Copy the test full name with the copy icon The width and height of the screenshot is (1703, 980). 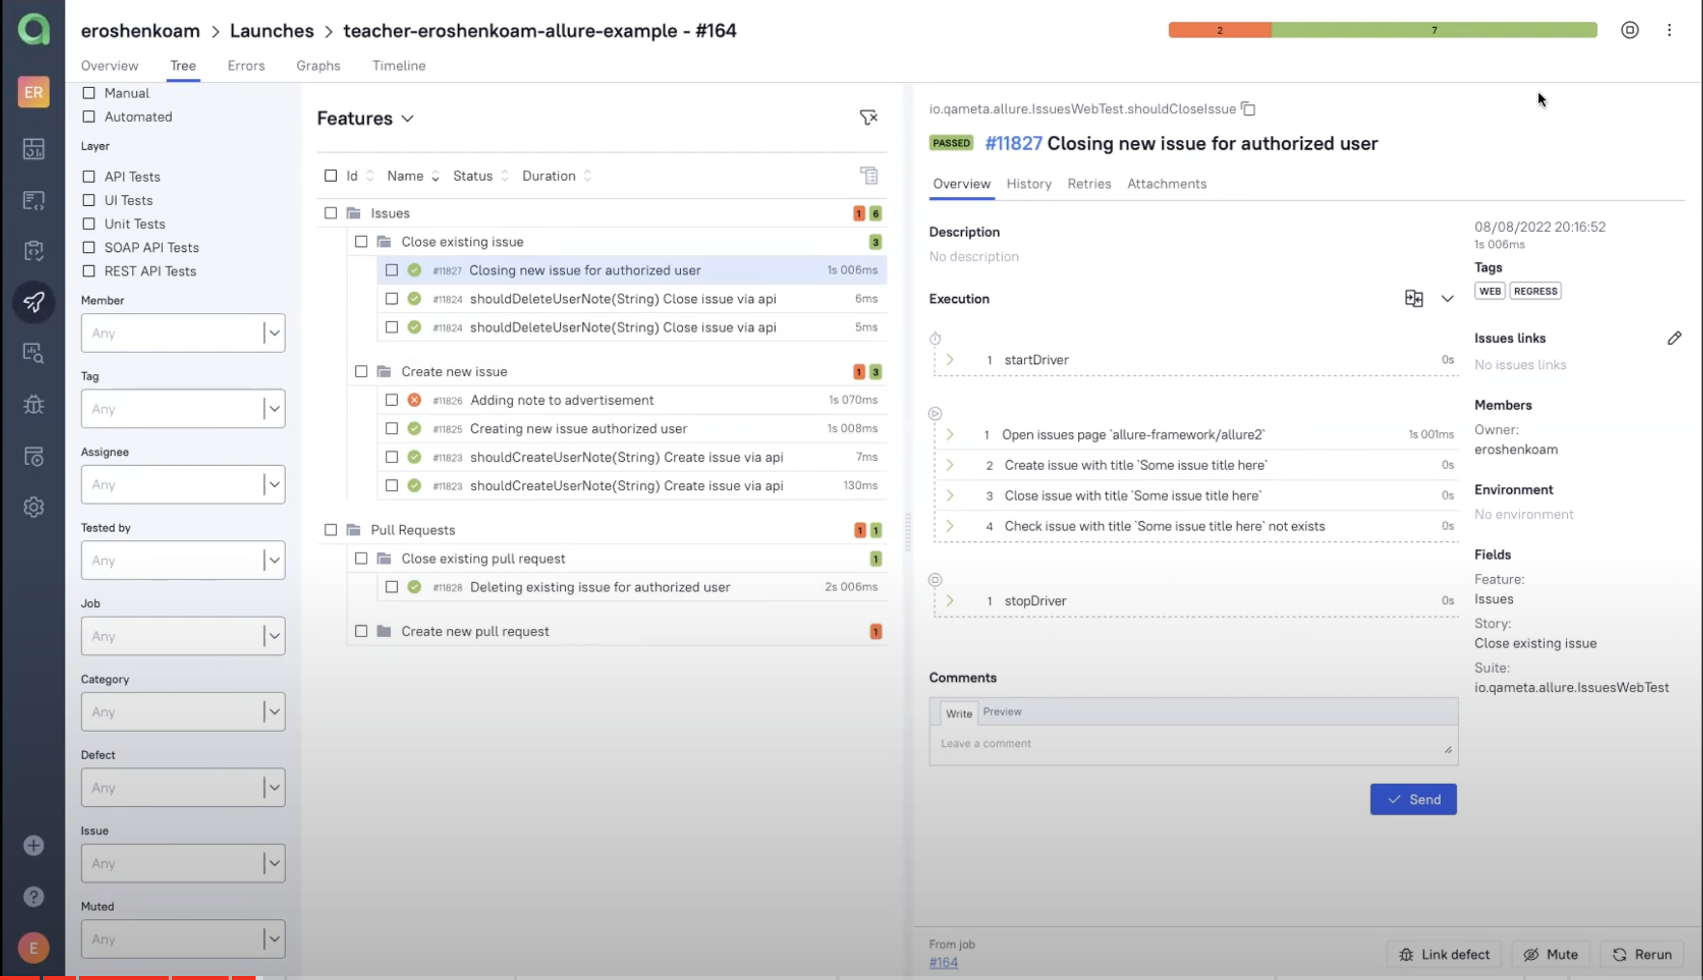click(x=1248, y=109)
